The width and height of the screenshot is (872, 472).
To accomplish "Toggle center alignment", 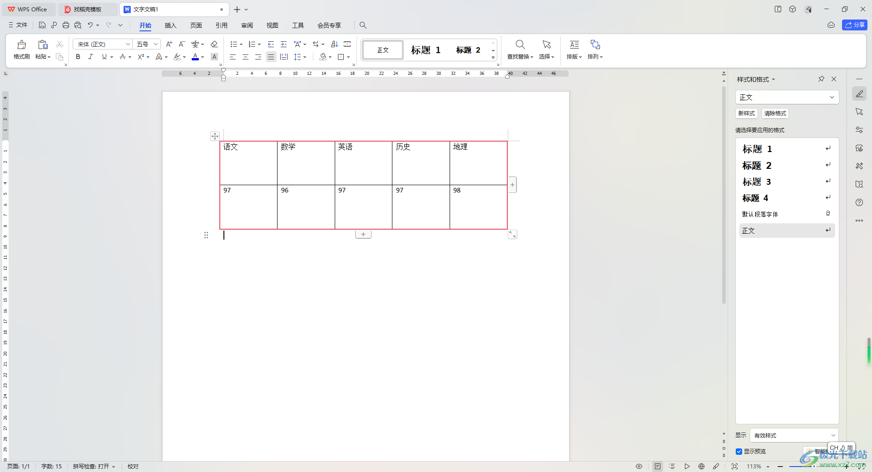I will 245,57.
